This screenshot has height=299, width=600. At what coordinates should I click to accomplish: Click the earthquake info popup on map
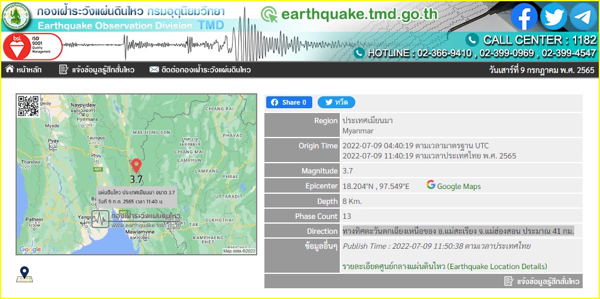point(136,197)
